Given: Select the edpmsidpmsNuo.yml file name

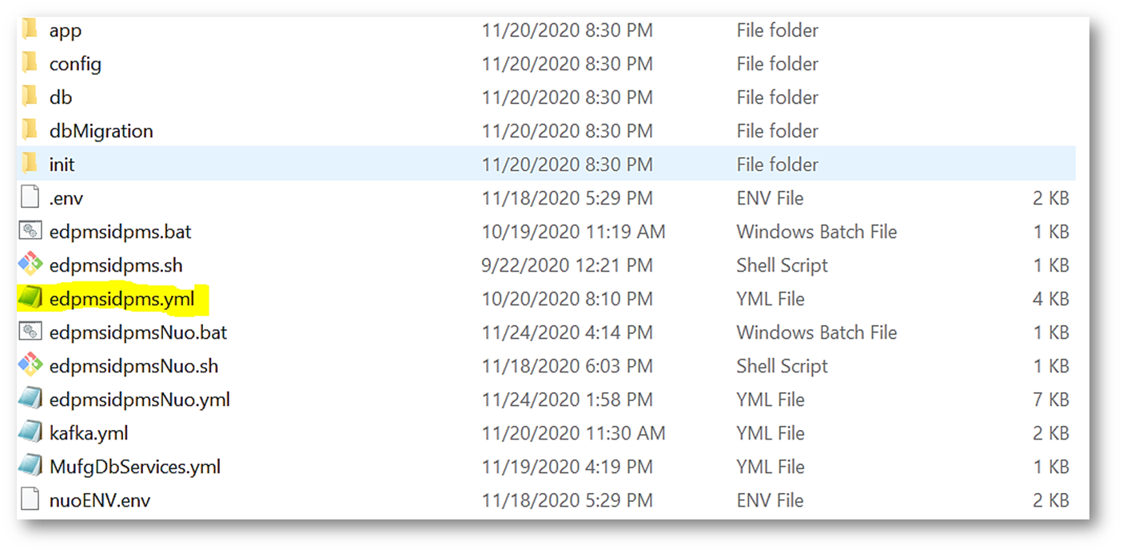Looking at the screenshot, I should [x=140, y=400].
